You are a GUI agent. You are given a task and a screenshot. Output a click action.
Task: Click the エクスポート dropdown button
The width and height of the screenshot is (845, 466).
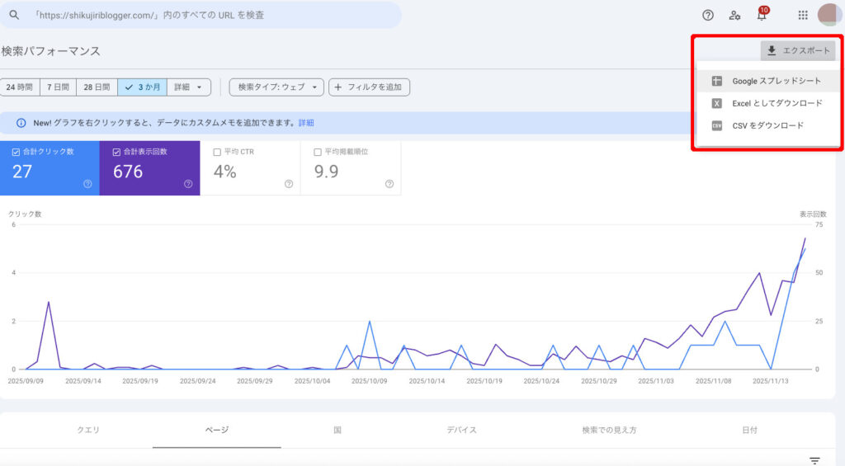[798, 51]
